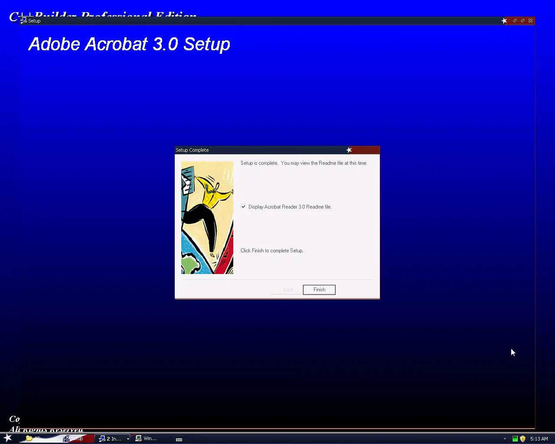Uncheck Display Acrobat Reader 3.0 Readme file
The height and width of the screenshot is (444, 555).
tap(243, 207)
